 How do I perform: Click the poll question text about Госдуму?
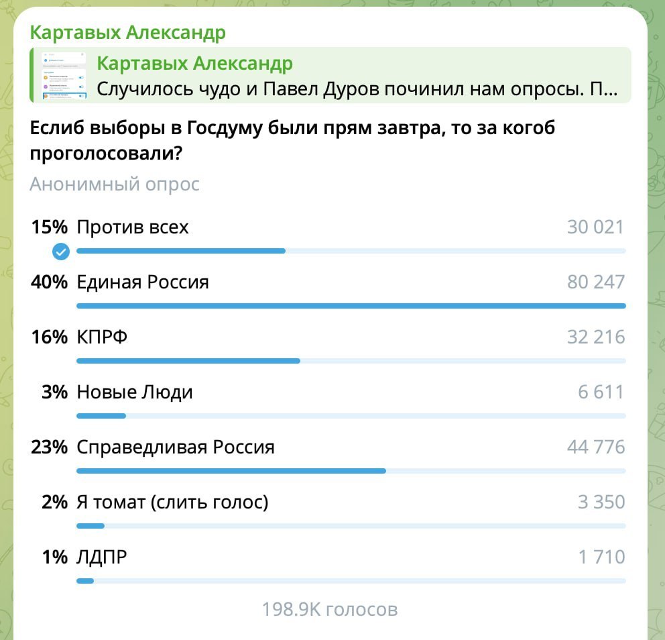(292, 140)
